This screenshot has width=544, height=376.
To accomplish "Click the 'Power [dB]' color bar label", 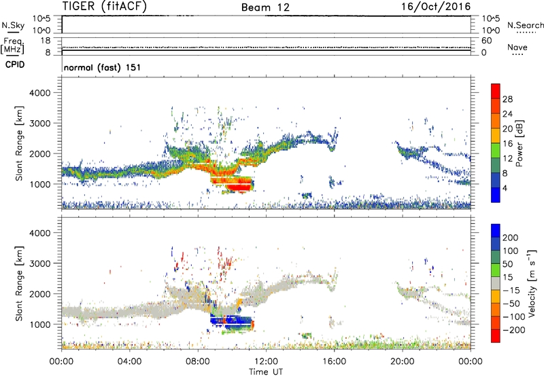I will coord(520,143).
